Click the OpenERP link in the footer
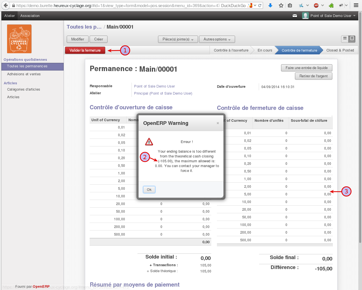 (41, 287)
